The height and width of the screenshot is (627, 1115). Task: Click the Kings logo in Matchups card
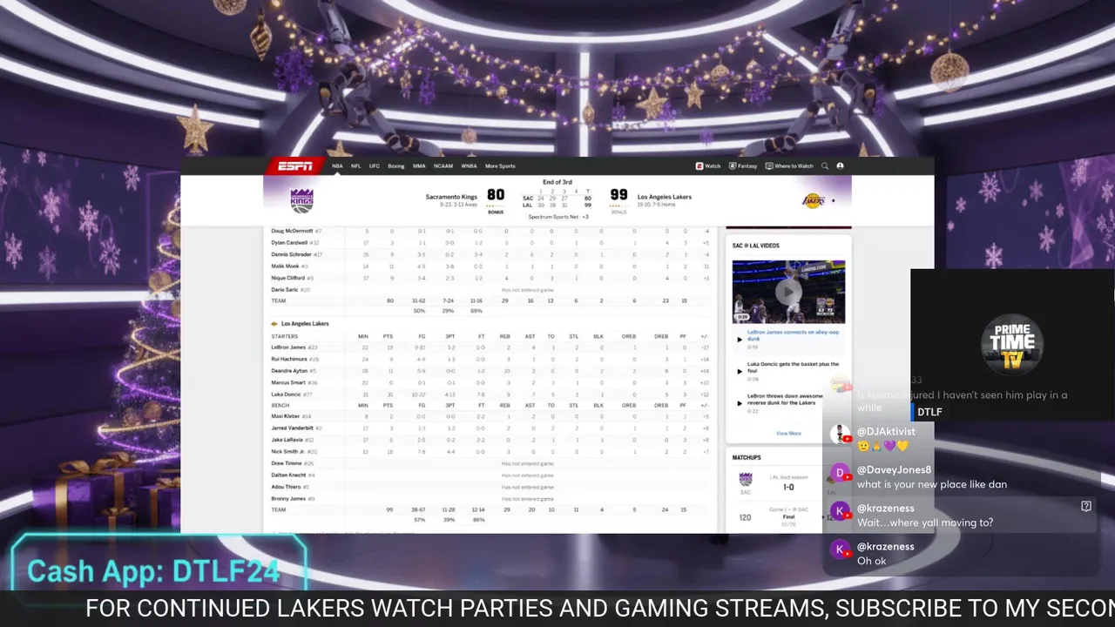(x=745, y=480)
